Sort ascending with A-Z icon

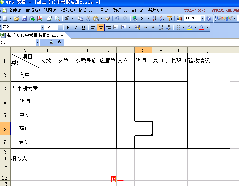coord(154,18)
